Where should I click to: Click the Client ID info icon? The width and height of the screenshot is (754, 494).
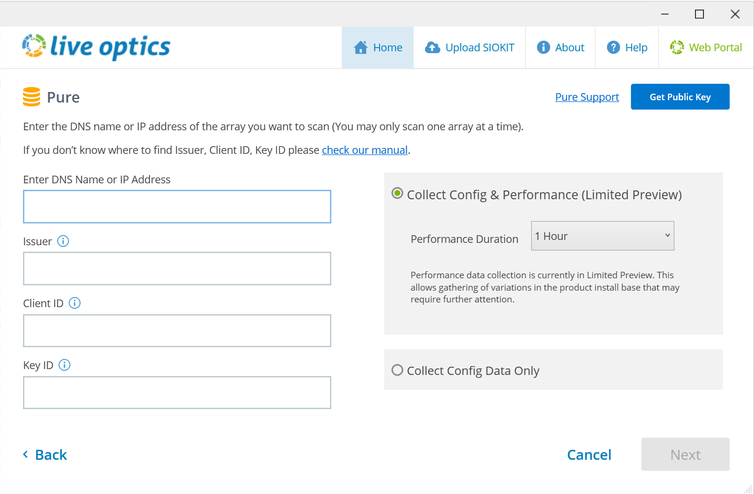[75, 303]
